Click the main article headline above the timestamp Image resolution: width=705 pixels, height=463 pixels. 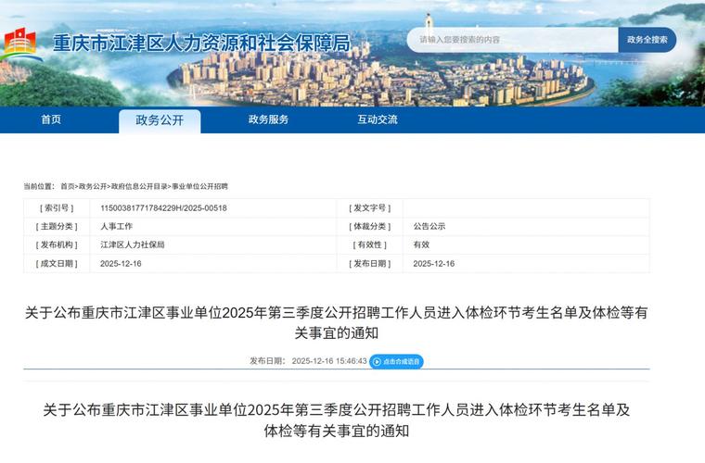337,322
